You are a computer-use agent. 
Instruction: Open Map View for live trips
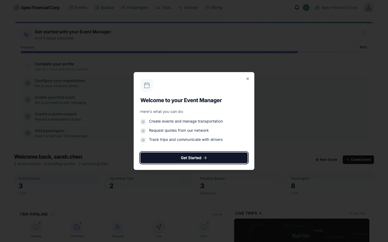(x=358, y=213)
